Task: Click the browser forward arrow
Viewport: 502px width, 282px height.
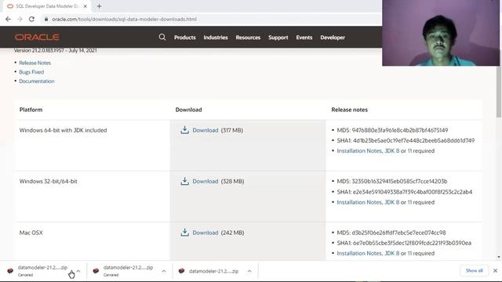Action: 20,19
